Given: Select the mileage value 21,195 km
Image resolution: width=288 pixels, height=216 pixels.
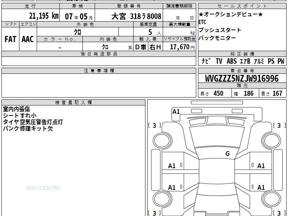Looking at the screenshot, I should (44, 16).
